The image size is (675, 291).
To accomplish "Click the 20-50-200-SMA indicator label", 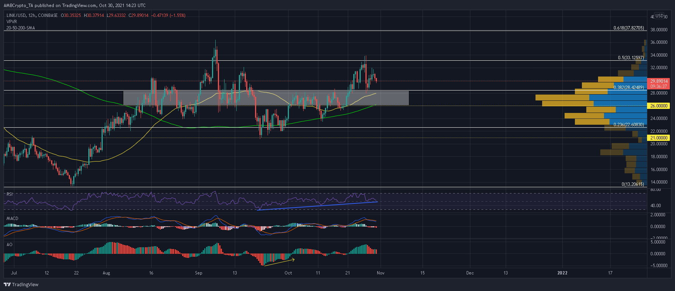I will (x=21, y=28).
